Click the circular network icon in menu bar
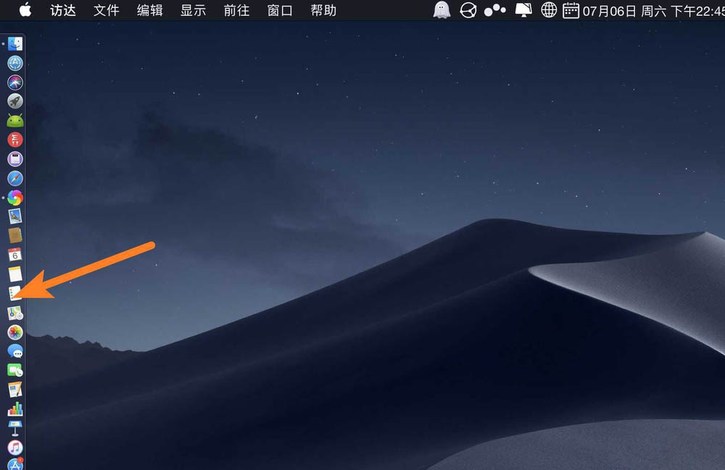This screenshot has height=470, width=725. coord(468,10)
